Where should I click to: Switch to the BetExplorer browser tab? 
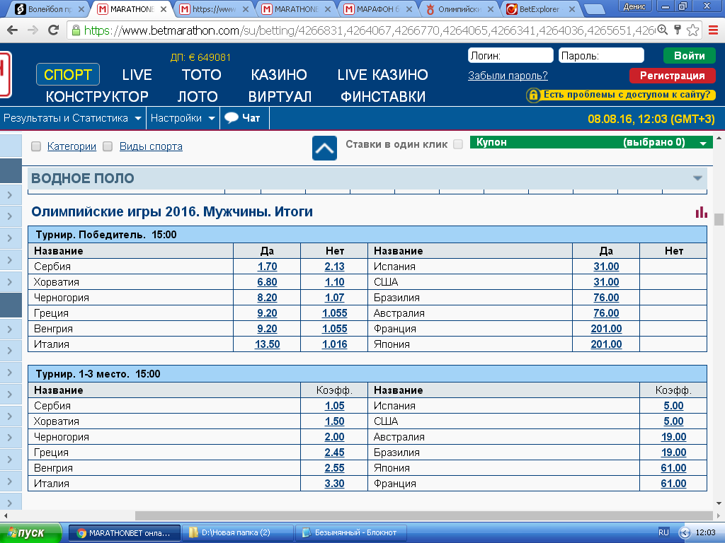pos(539,8)
